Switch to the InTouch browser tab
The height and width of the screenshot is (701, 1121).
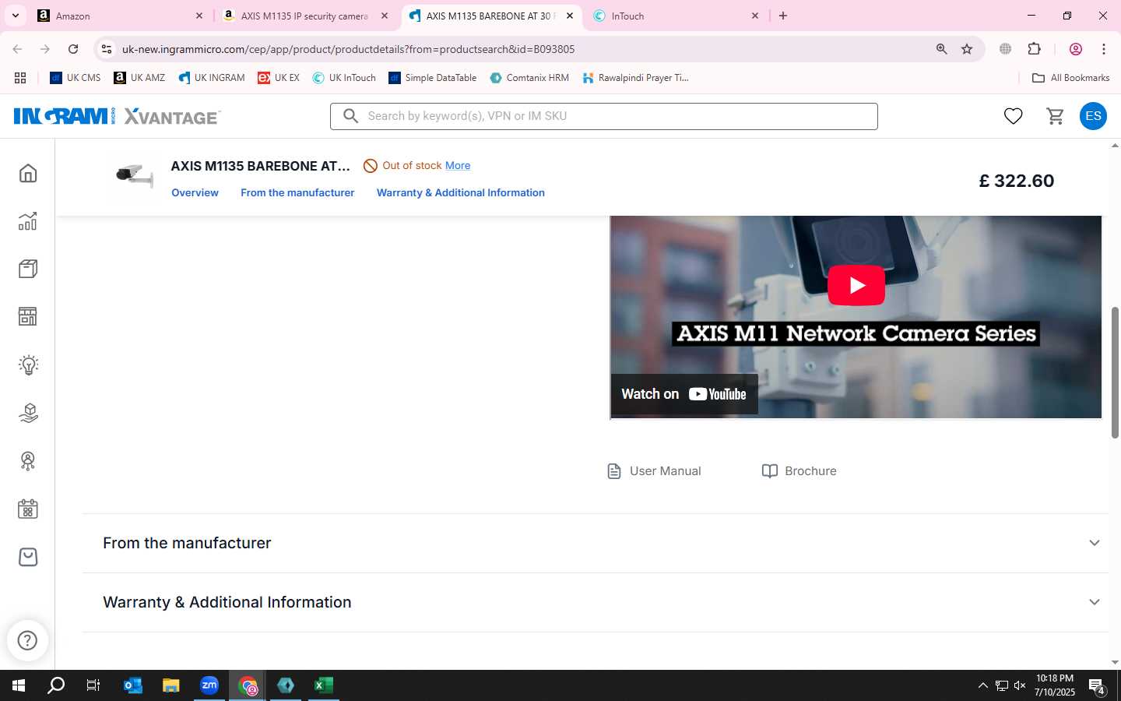coord(676,16)
